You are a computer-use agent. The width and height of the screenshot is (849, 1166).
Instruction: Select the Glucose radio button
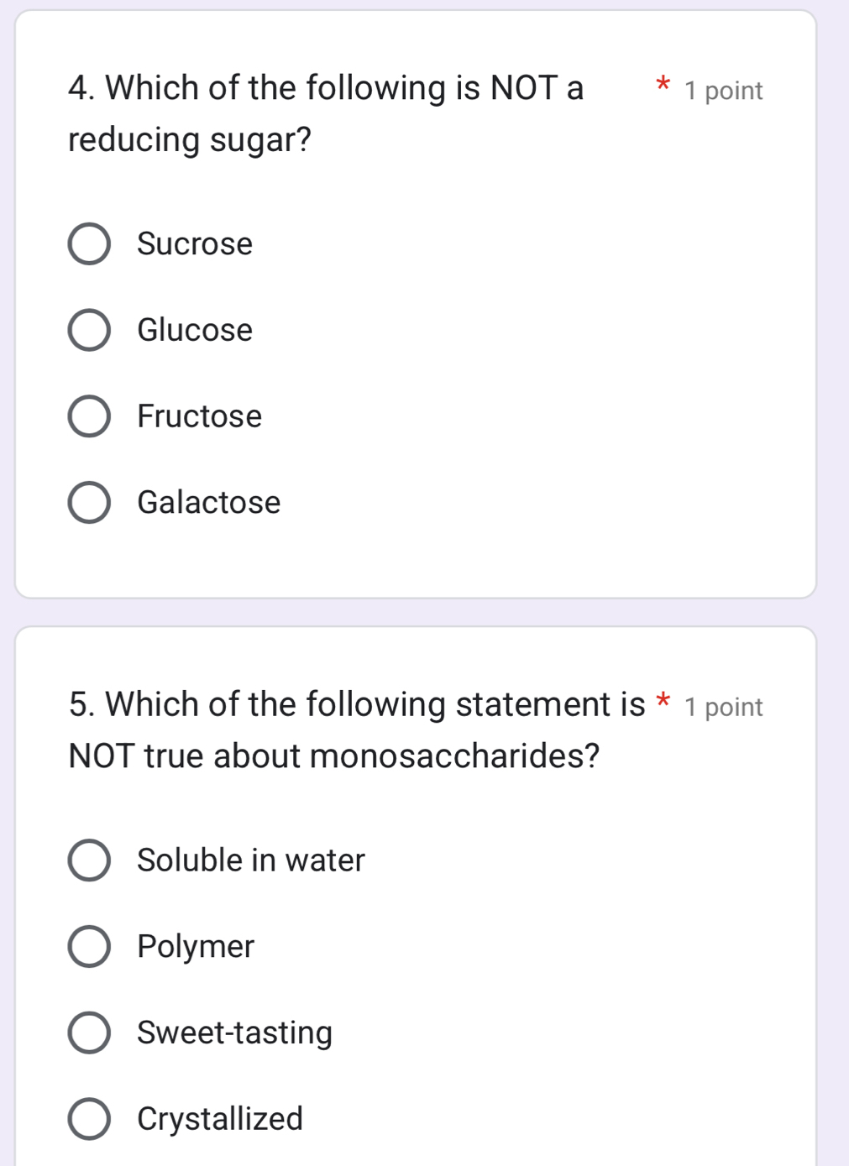pyautogui.click(x=89, y=331)
